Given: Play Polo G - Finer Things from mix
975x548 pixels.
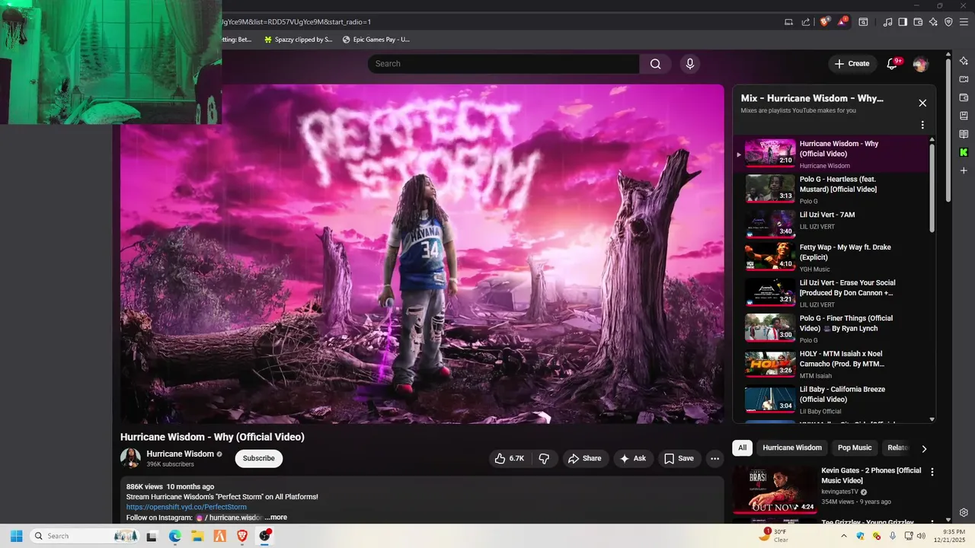Looking at the screenshot, I should (831, 328).
